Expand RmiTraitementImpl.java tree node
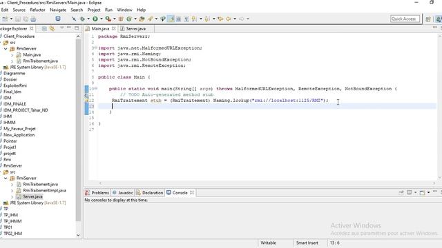This screenshot has width=442, height=248. point(12,190)
